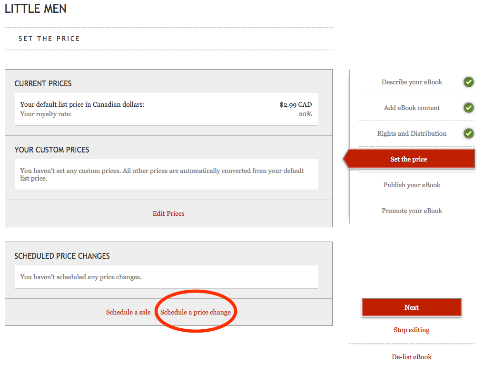Image resolution: width=483 pixels, height=375 pixels.
Task: Click the $2.99 CAD list price value
Action: pyautogui.click(x=296, y=104)
